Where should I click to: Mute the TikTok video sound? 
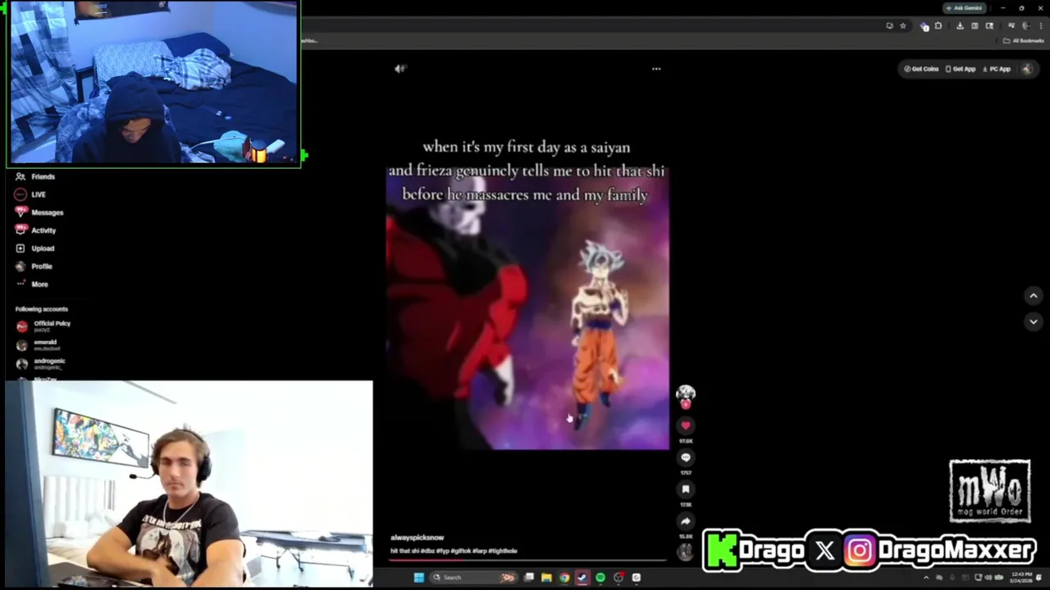[x=399, y=69]
